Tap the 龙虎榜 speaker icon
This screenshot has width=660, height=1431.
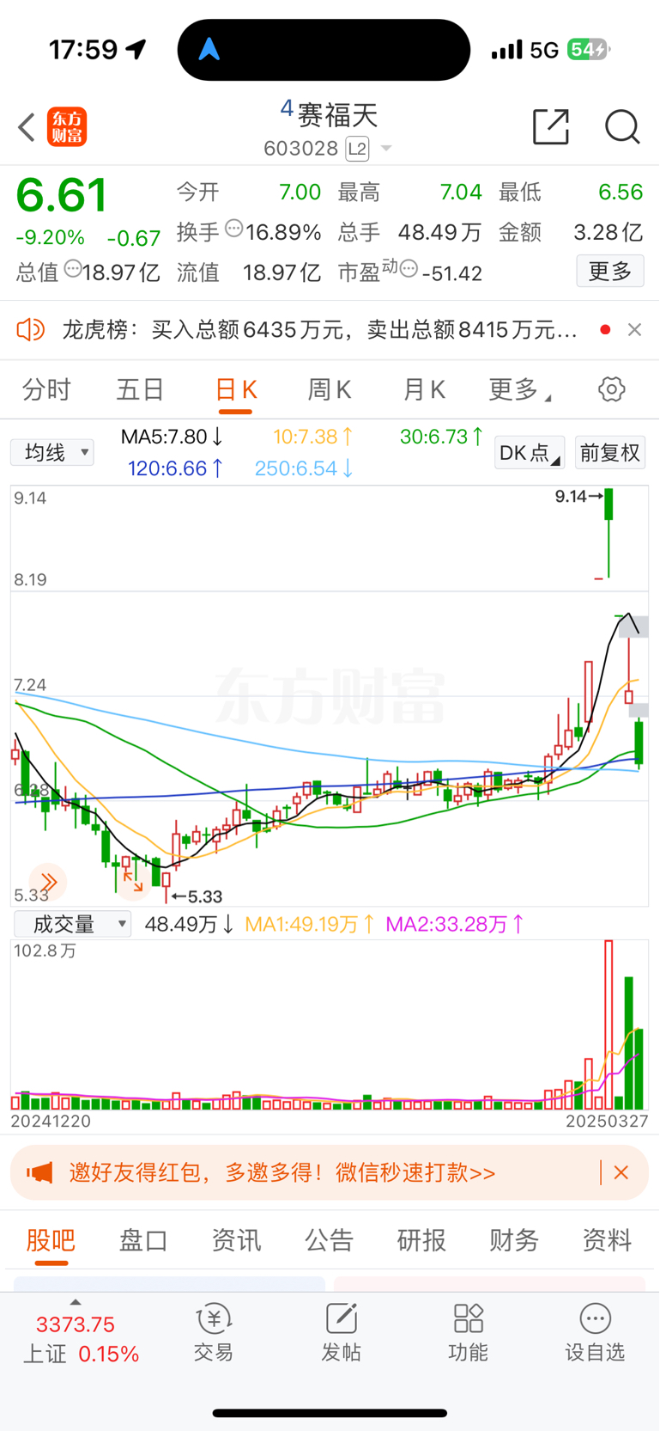pos(31,329)
